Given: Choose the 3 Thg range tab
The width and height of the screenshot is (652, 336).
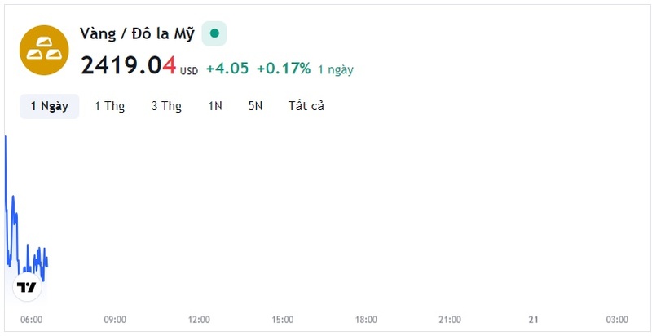Looking at the screenshot, I should click(166, 107).
